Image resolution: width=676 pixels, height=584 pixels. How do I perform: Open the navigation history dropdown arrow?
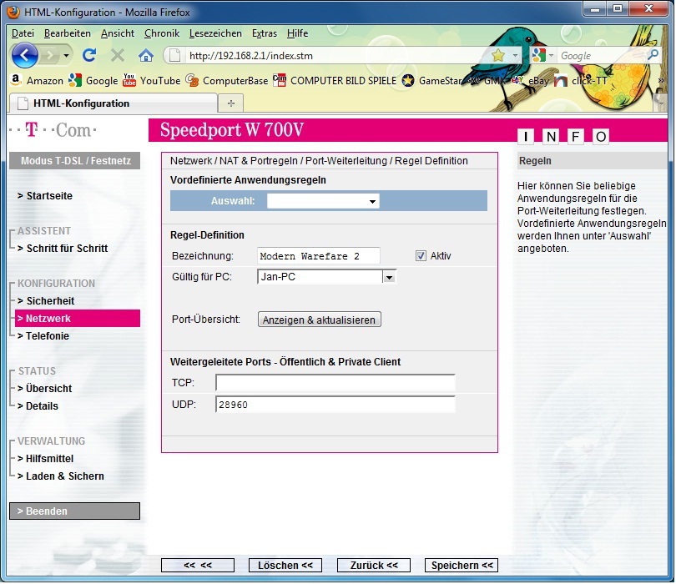pyautogui.click(x=66, y=56)
